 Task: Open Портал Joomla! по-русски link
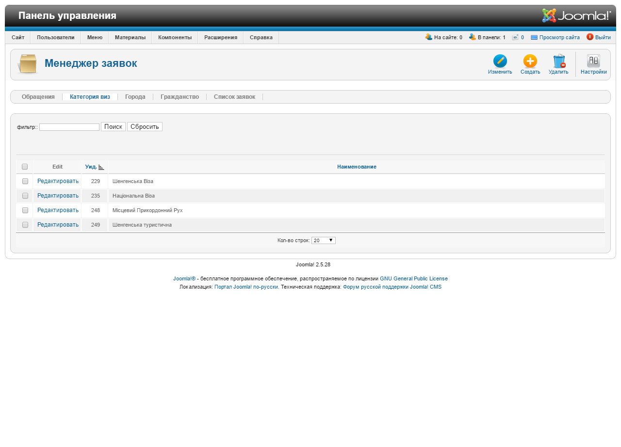pyautogui.click(x=246, y=287)
